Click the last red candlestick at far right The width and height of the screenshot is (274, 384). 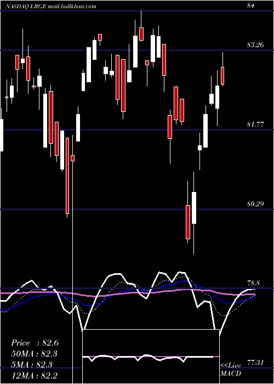click(222, 76)
